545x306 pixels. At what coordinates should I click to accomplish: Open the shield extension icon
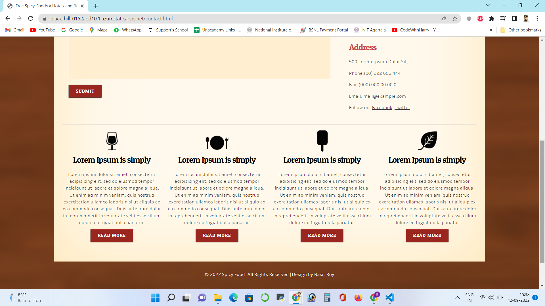[469, 19]
